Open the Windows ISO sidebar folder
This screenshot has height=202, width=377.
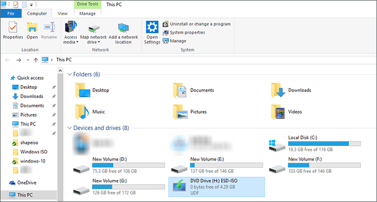(x=30, y=152)
